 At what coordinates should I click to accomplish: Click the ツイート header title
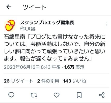coord(34,7)
